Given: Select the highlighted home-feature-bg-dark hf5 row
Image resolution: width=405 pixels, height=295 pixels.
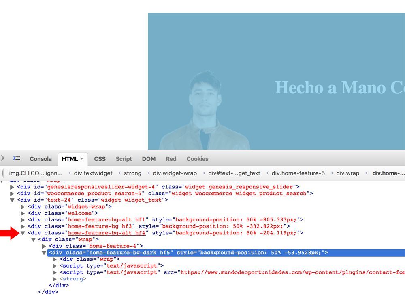Looking at the screenshot, I should pos(226,253).
